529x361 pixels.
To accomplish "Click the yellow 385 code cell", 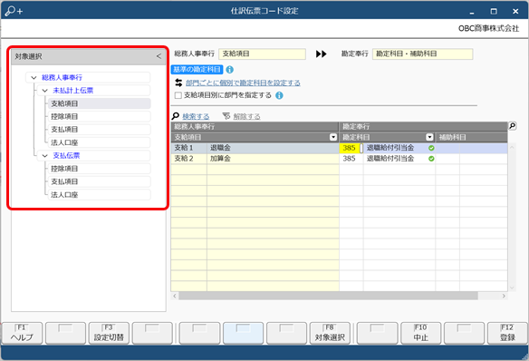I will click(x=350, y=148).
